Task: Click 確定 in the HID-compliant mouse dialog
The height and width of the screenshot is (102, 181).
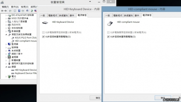Action: (163, 98)
